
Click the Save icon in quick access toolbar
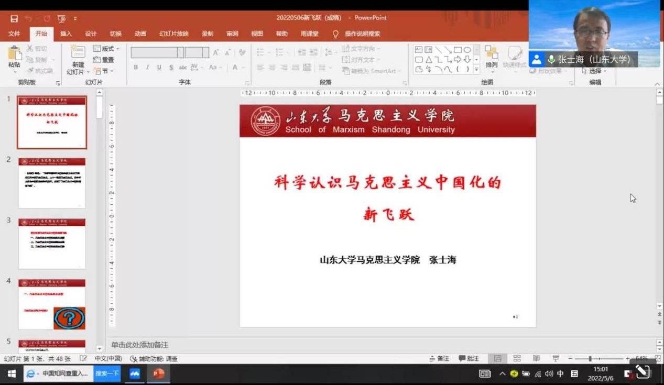pyautogui.click(x=14, y=19)
